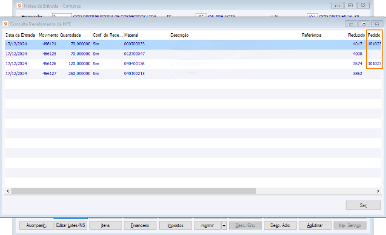Viewport: 386px width, 235px height.
Task: Click material code 040100215
Action: tap(134, 73)
